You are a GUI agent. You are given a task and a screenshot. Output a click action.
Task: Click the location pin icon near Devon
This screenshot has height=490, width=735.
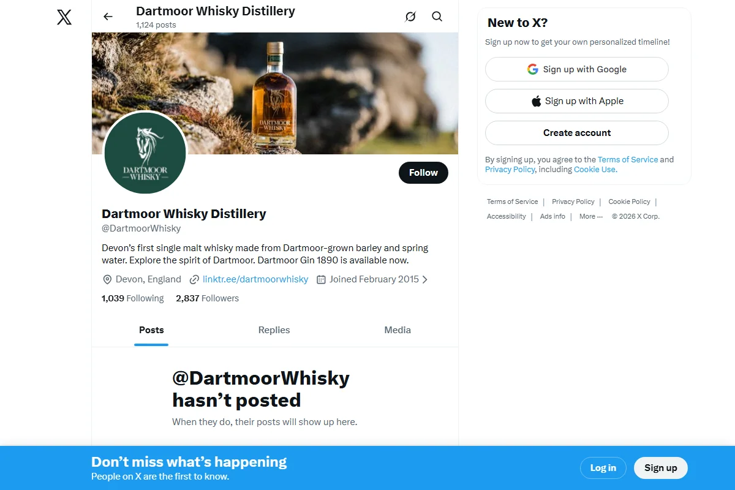pos(107,279)
